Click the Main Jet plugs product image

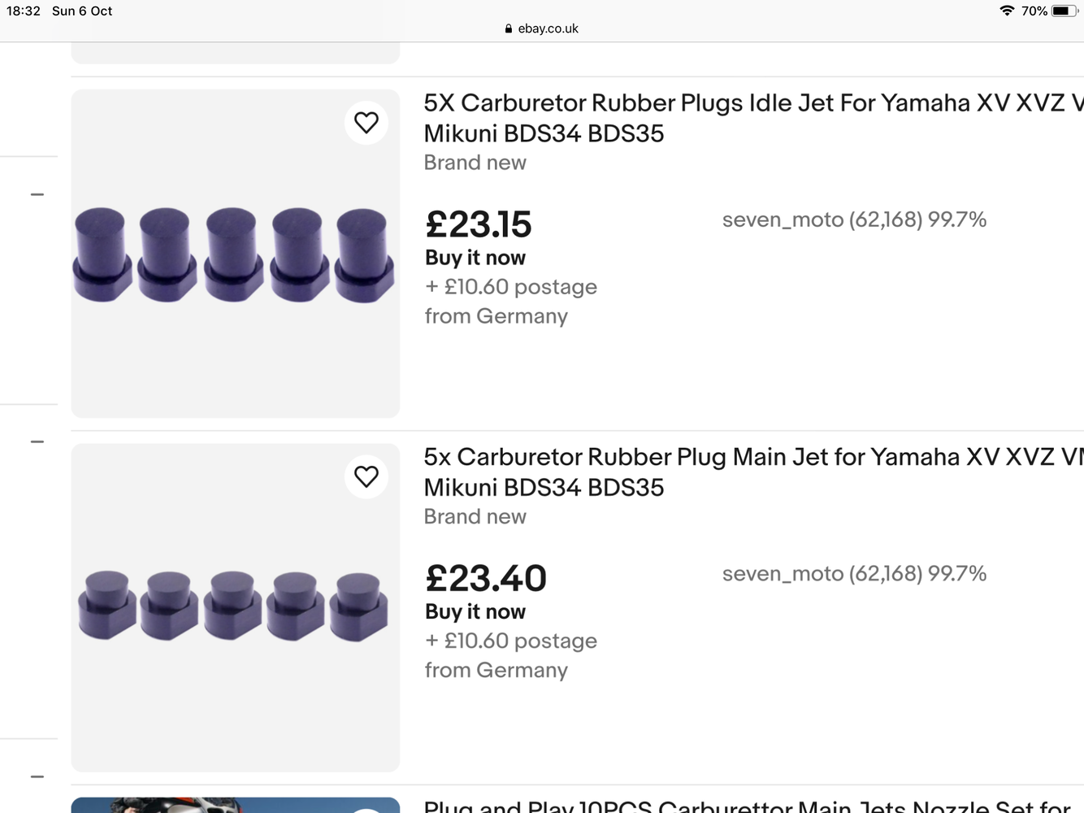[x=234, y=606]
